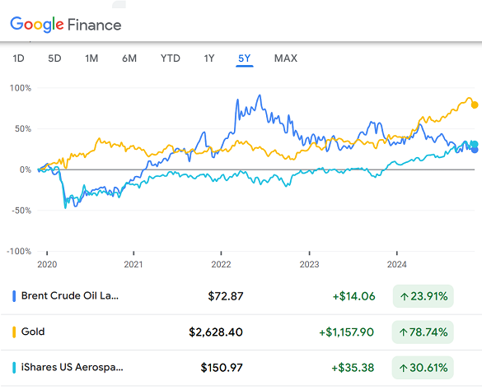Click the blue Brent endpoint dot on chart
Screen dimensions: 482x390
(475, 150)
